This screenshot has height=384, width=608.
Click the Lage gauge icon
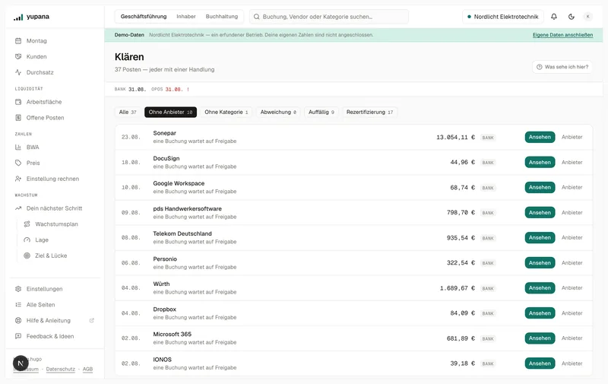[27, 240]
